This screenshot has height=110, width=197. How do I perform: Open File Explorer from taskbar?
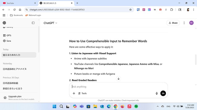[x=95, y=106]
